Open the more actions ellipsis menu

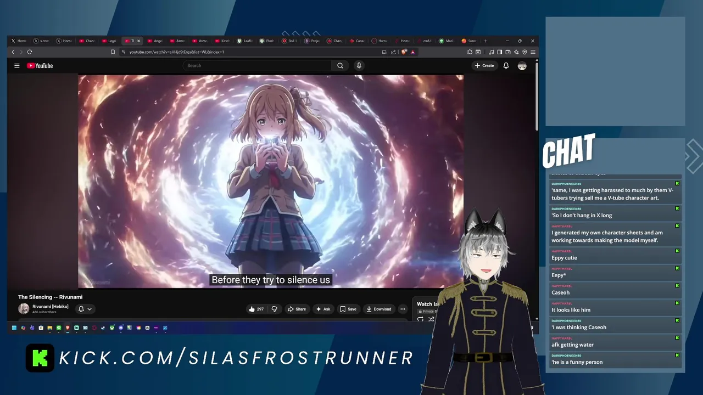pyautogui.click(x=403, y=309)
